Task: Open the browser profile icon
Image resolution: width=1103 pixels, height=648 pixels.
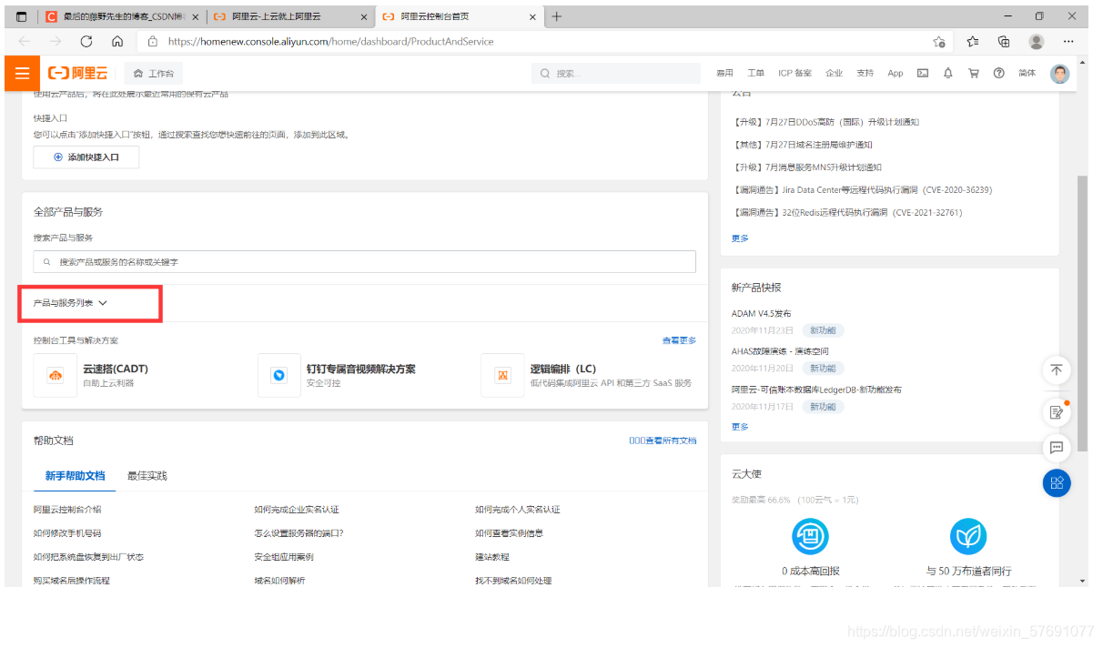Action: coord(1037,41)
